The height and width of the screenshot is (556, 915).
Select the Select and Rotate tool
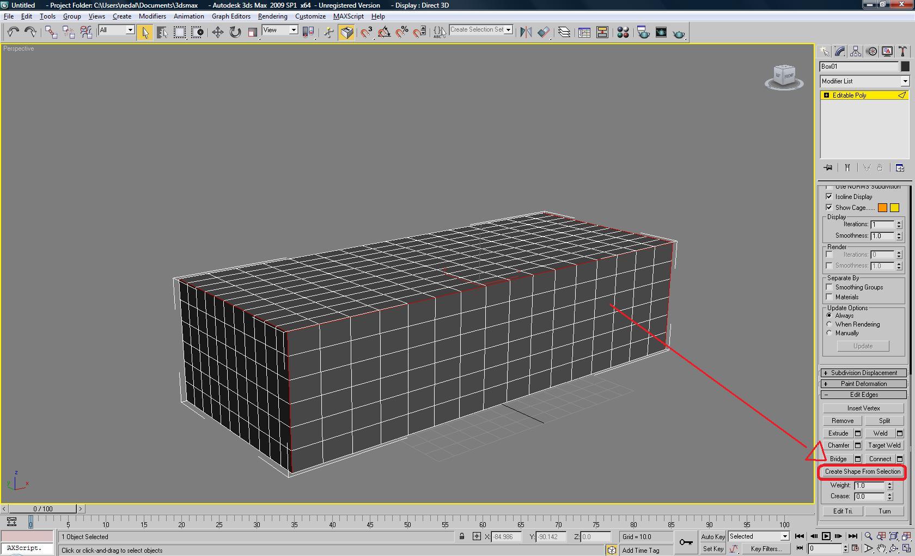[x=235, y=32]
